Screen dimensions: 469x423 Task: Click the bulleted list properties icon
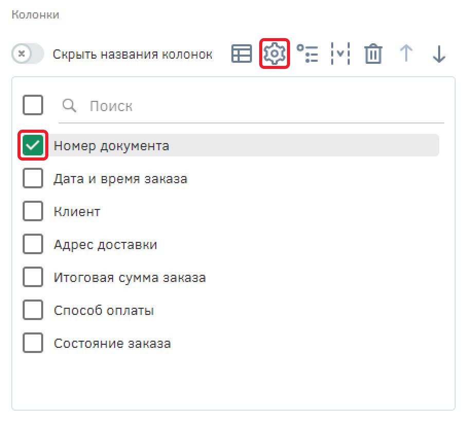(308, 54)
